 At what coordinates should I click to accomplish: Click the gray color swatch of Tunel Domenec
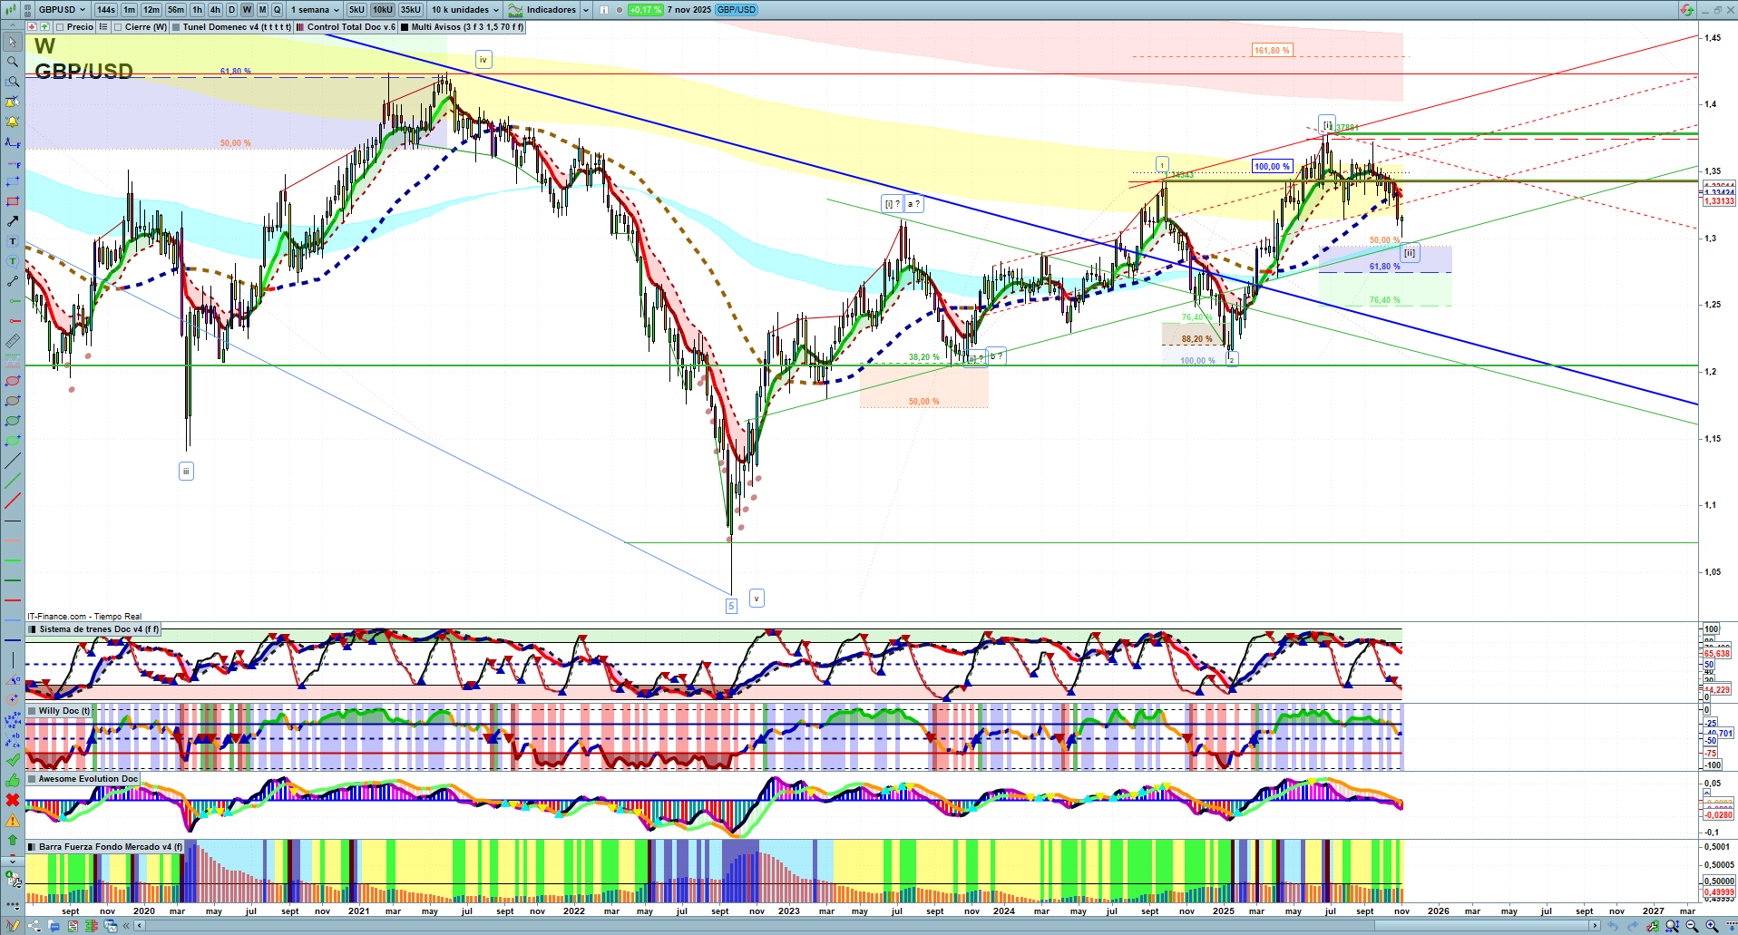tap(176, 27)
